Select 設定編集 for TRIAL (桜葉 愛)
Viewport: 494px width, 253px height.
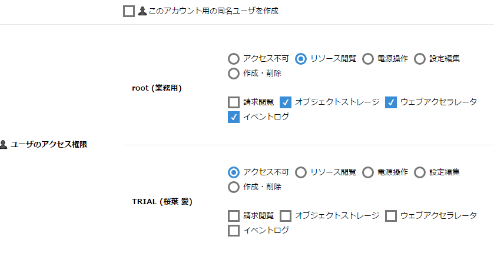[x=420, y=172]
